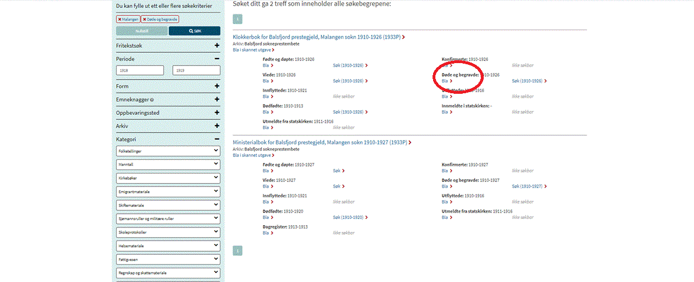Go to page 1 at top of results
The height and width of the screenshot is (282, 694).
tap(238, 19)
